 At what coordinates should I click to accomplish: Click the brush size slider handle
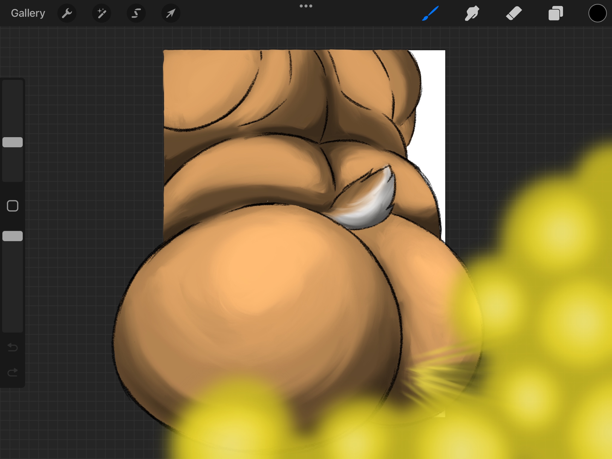tap(13, 142)
